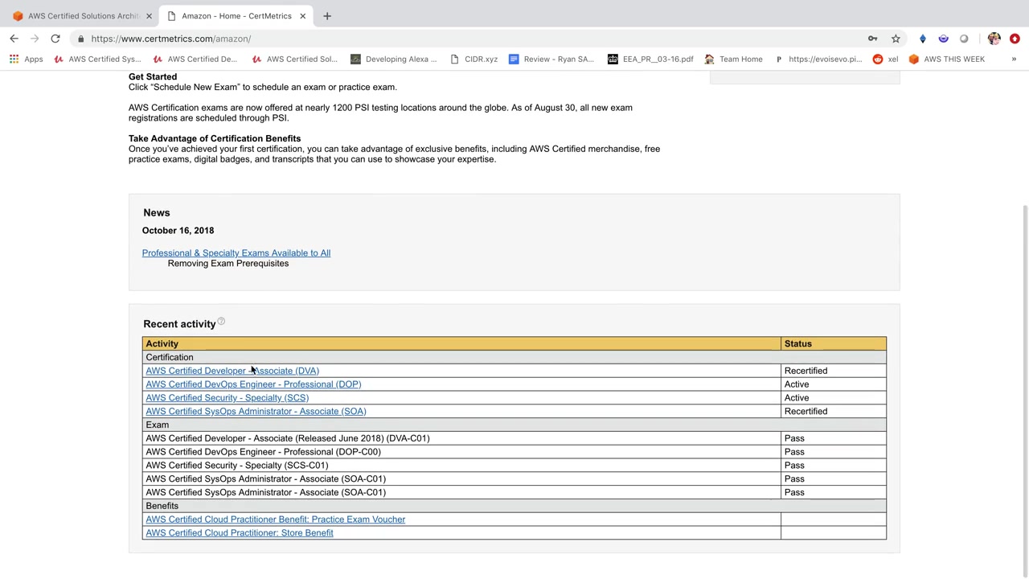Click the red up-arrow update icon

[x=1015, y=39]
